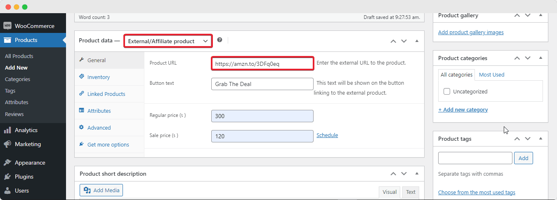557x200 pixels.
Task: Check the Uncategorized category checkbox
Action: pyautogui.click(x=447, y=91)
